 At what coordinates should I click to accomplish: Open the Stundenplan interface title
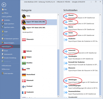pos(73,56)
